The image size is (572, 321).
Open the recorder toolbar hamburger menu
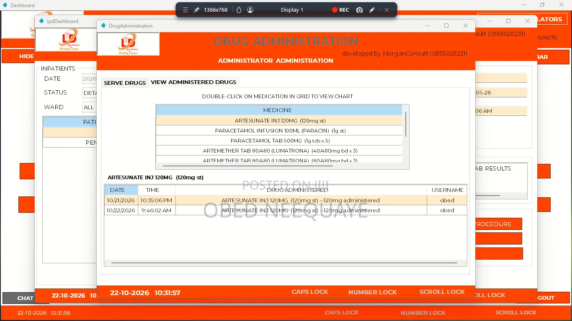(185, 10)
